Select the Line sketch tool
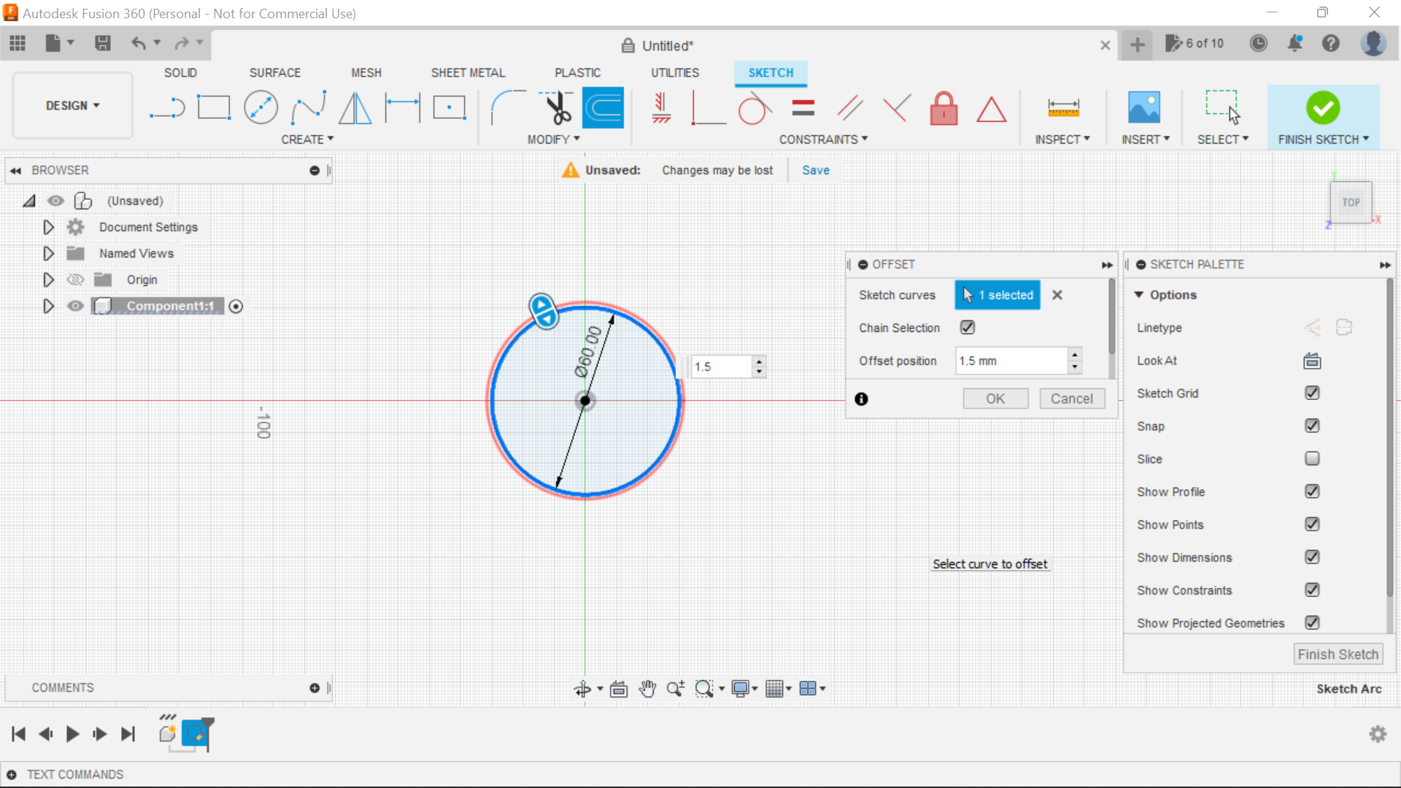Screen dimensions: 1401x788 167,107
